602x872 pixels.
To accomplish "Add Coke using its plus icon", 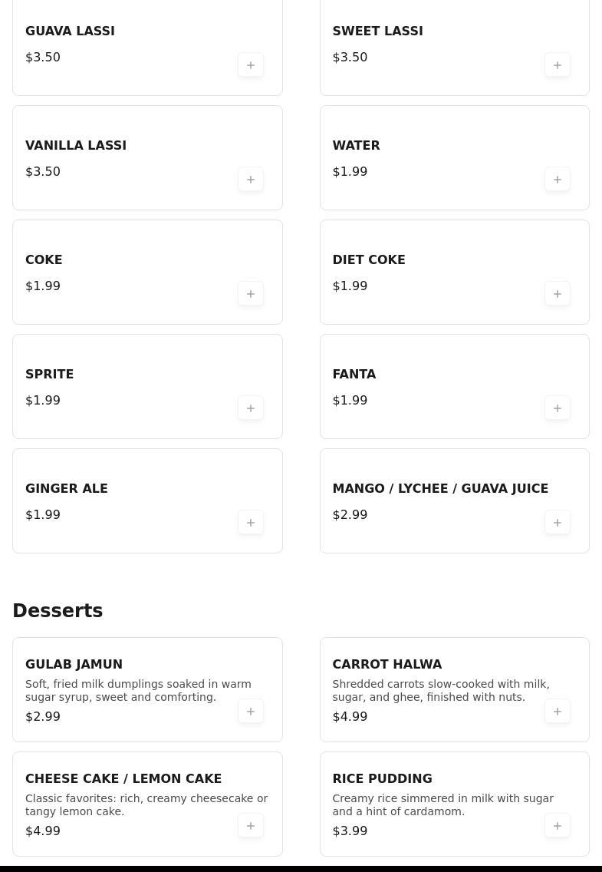I will point(251,293).
